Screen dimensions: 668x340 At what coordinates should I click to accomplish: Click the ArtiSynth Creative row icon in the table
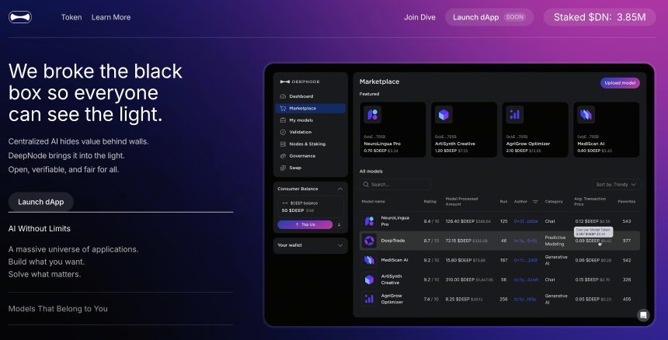(x=369, y=279)
